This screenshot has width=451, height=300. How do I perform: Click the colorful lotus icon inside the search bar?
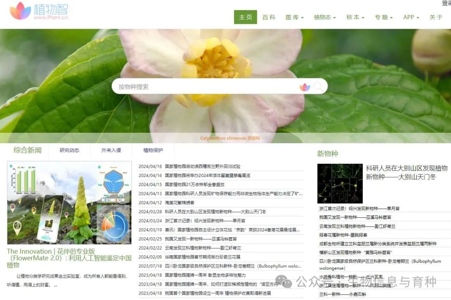pos(305,86)
